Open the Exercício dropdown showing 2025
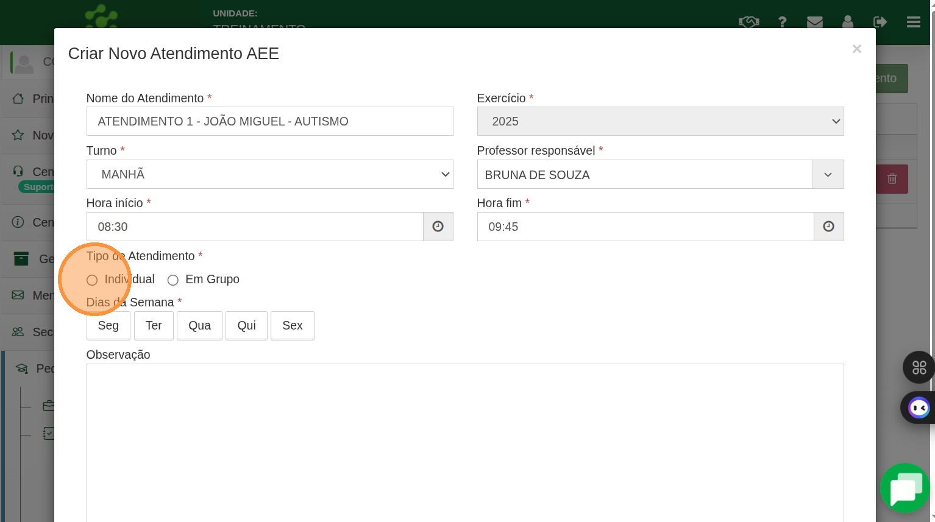Screen dimensions: 935x522 point(660,121)
